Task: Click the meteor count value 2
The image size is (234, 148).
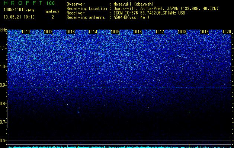Action: pos(53,17)
